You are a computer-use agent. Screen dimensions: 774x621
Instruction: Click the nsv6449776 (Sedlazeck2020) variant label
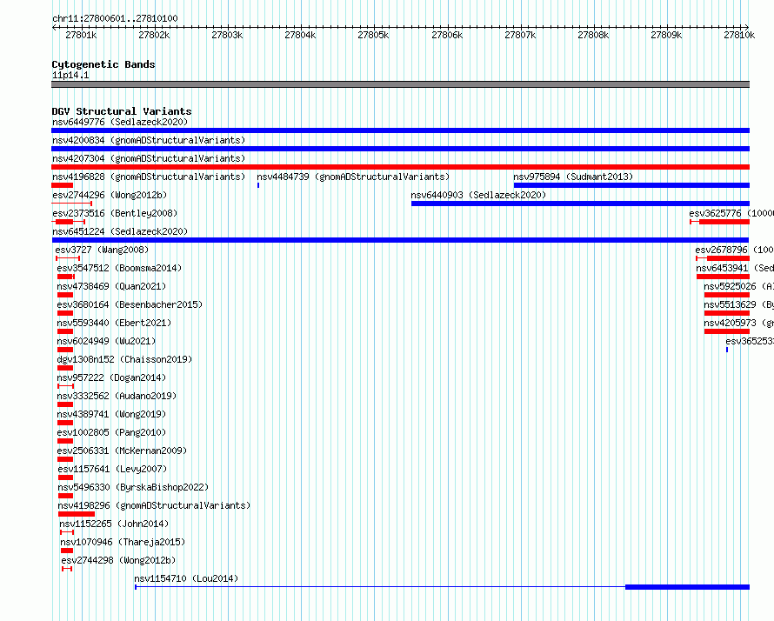click(120, 122)
